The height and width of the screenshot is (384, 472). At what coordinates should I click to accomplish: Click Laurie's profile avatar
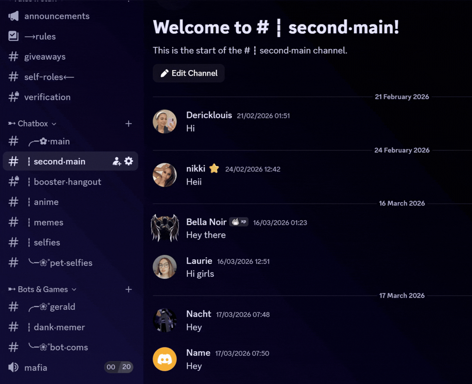tap(165, 267)
